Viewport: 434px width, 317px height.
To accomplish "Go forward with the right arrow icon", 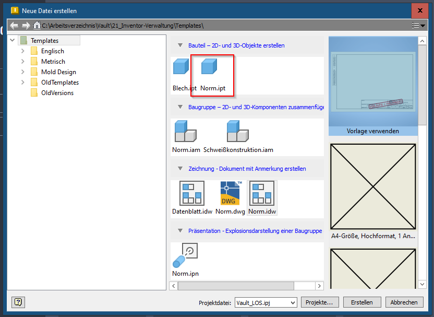I will [26, 26].
